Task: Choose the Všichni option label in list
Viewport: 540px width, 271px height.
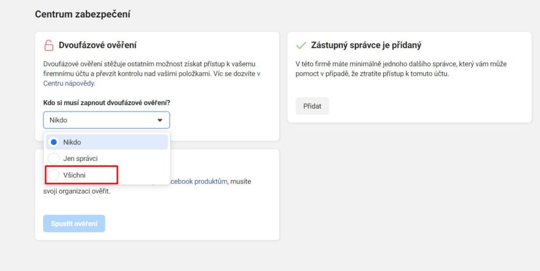Action: point(74,175)
